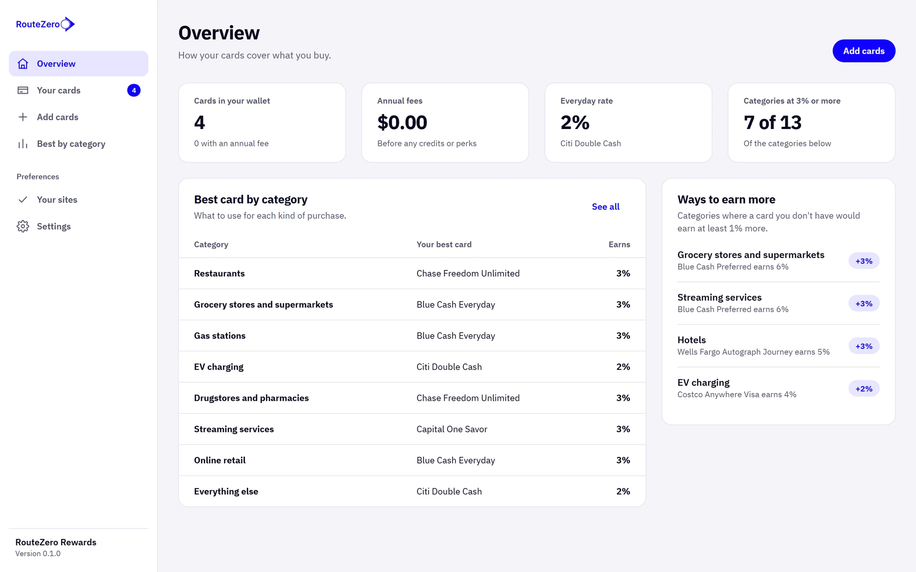This screenshot has height=572, width=916.
Task: Click the badge showing 4 cards
Action: click(x=134, y=91)
